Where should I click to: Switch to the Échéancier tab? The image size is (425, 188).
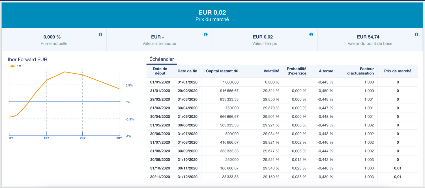[x=162, y=59]
